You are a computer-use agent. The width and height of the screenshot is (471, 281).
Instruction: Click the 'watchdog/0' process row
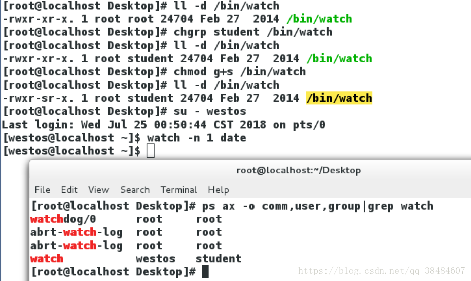126,219
